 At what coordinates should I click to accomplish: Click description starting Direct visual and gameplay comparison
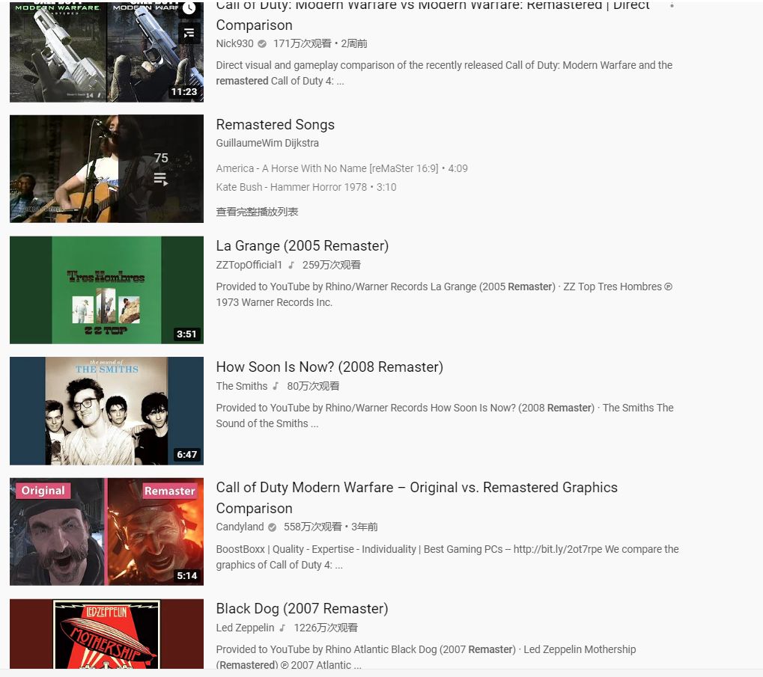(444, 73)
